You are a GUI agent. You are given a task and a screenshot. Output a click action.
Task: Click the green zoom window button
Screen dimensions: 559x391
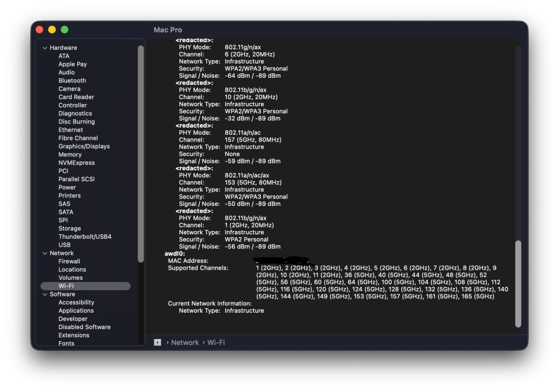[x=64, y=30]
